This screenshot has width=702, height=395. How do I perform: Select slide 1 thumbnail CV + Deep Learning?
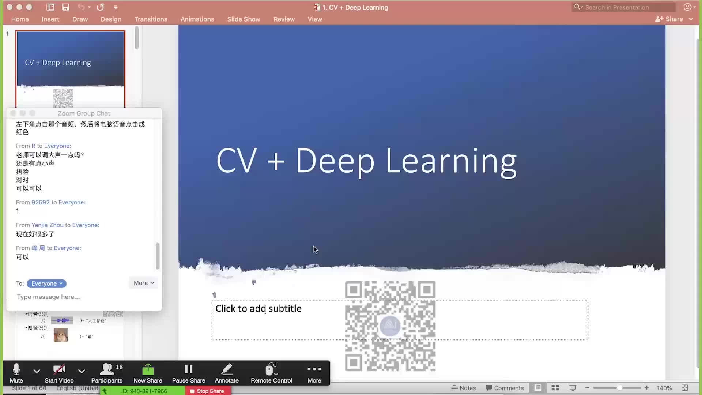click(x=70, y=69)
